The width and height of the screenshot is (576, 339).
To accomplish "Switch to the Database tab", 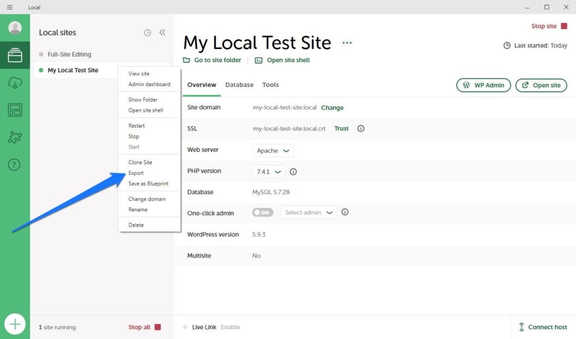I will click(x=239, y=85).
